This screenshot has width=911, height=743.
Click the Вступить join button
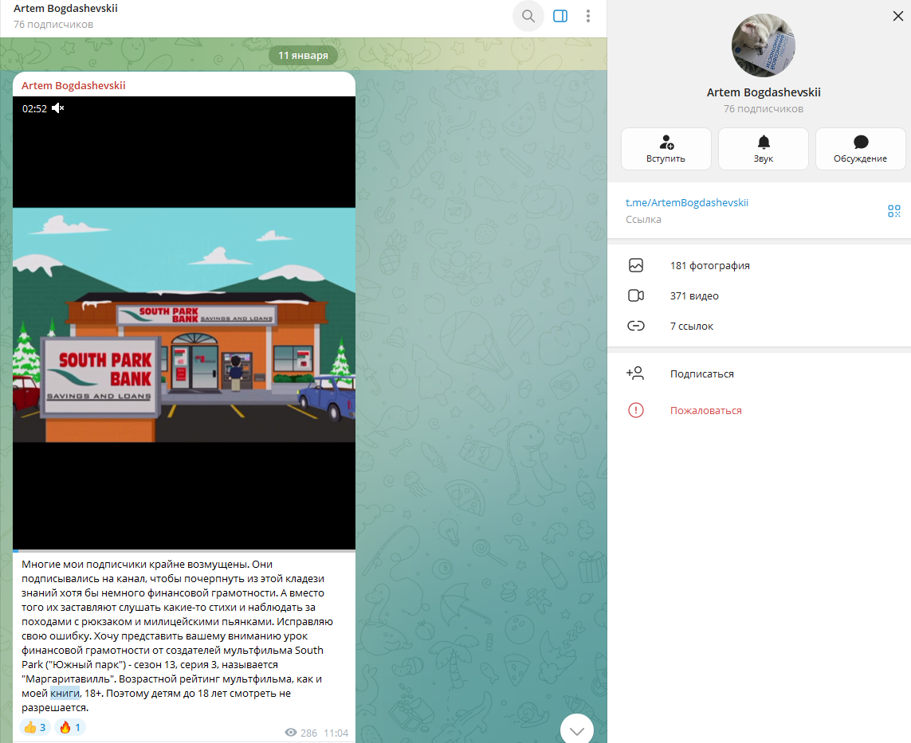tap(666, 149)
